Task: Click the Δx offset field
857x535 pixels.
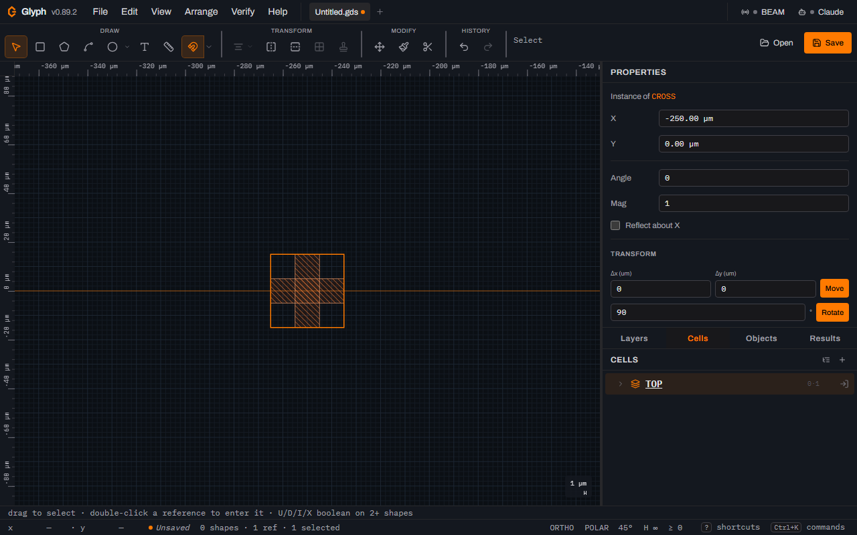Action: (x=661, y=289)
